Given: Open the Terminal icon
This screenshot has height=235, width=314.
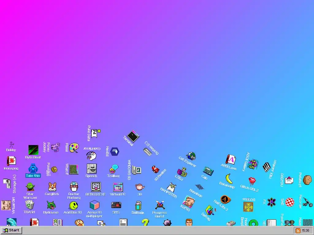Looking at the screenshot, I should (x=133, y=136).
